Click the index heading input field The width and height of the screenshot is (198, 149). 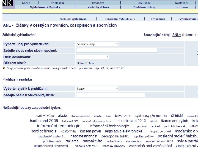(x=111, y=95)
